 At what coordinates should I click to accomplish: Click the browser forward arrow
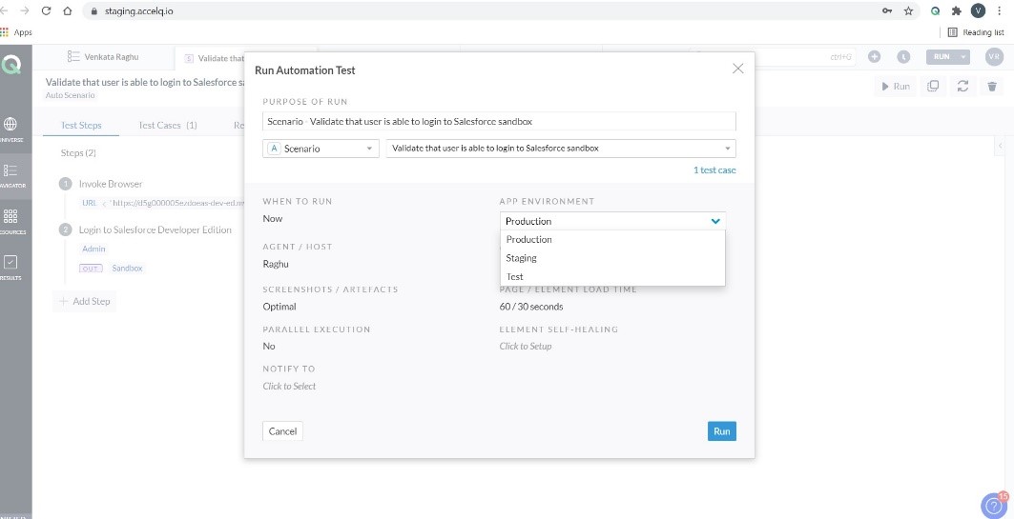coord(25,11)
